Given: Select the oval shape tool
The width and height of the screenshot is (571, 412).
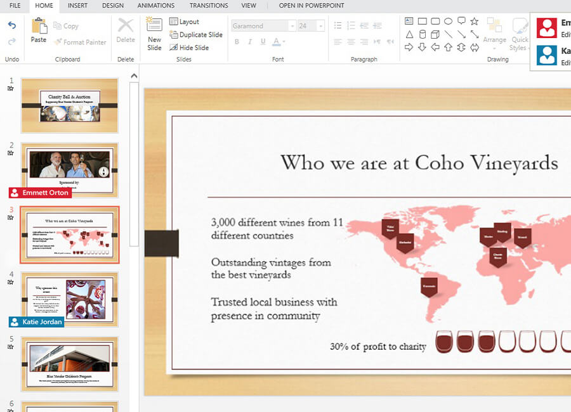Looking at the screenshot, I should pyautogui.click(x=448, y=21).
